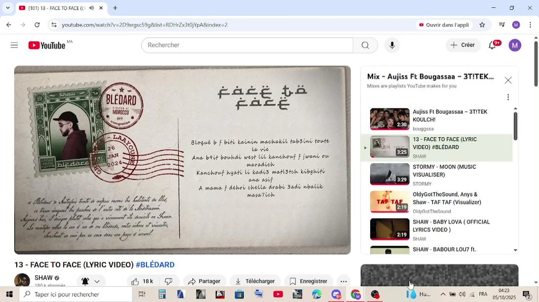Click the search magnifier button
539x302 pixels.
click(x=365, y=45)
